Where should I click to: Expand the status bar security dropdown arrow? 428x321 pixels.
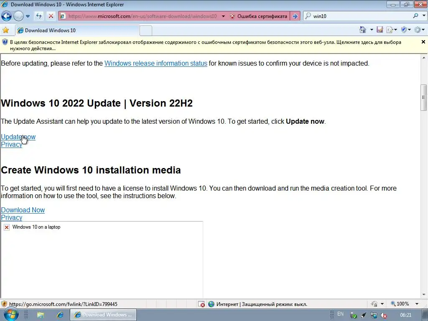pos(382,304)
